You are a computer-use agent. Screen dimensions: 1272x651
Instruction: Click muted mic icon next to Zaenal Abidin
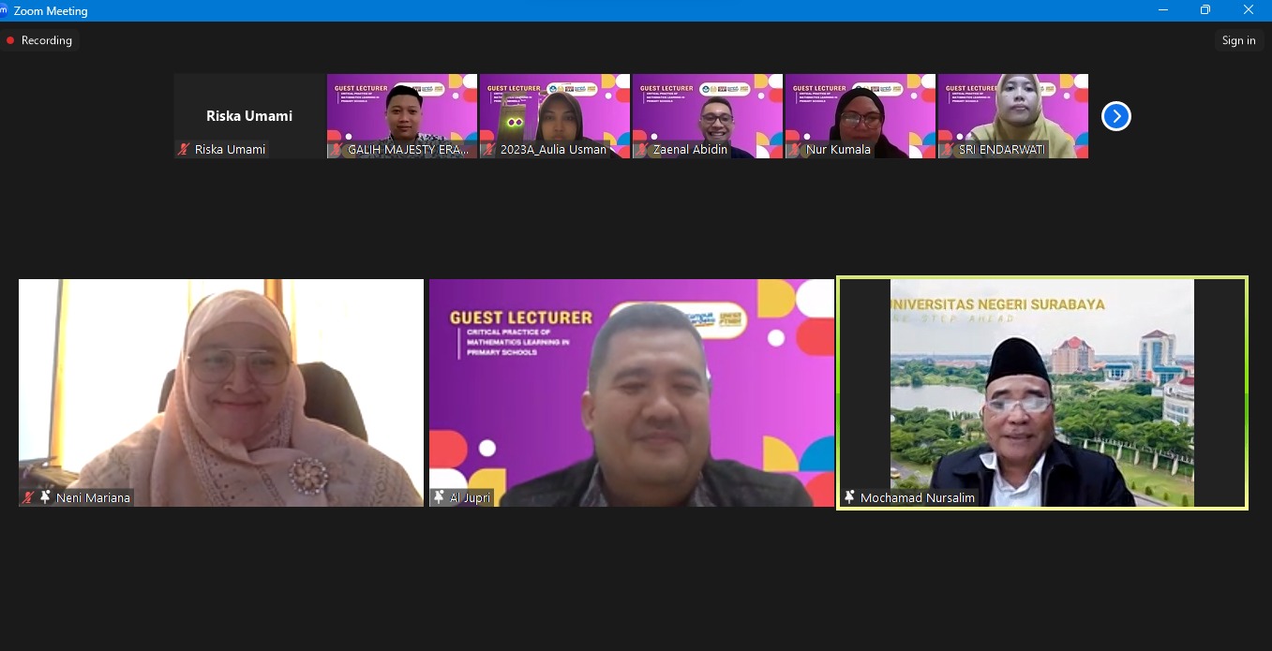tap(642, 149)
